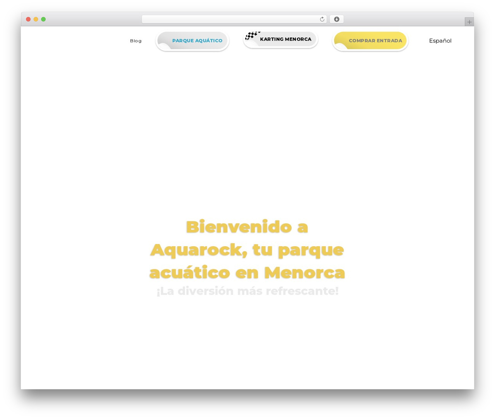Open the Parque Aquático menu item

coord(192,41)
